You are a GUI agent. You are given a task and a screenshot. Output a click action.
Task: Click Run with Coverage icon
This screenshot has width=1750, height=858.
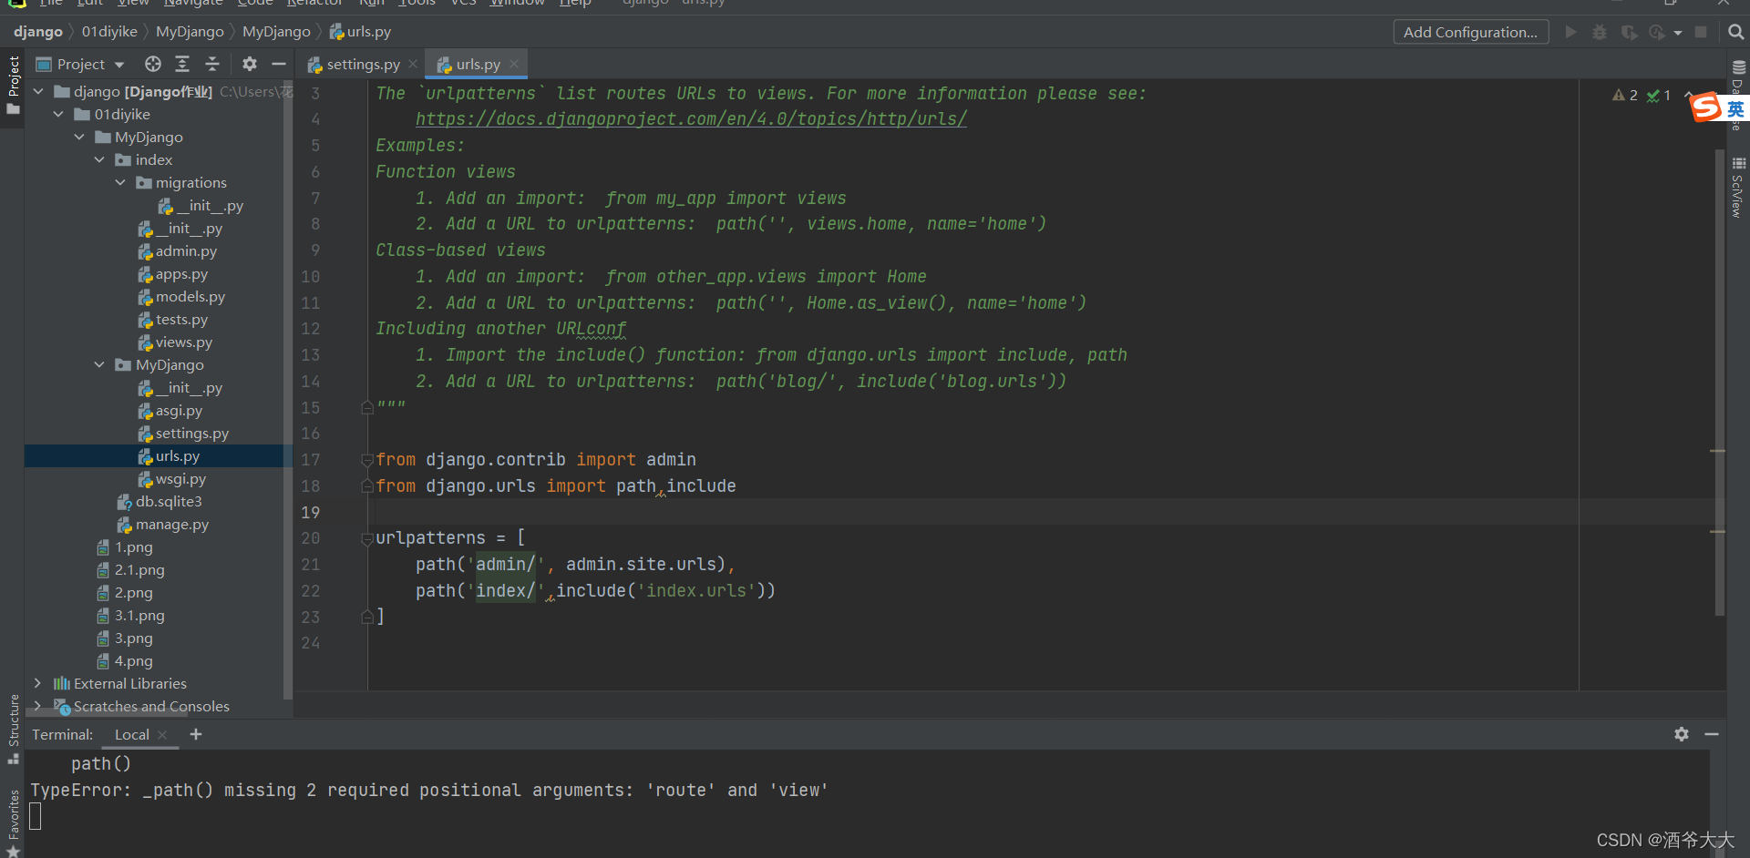point(1629,32)
